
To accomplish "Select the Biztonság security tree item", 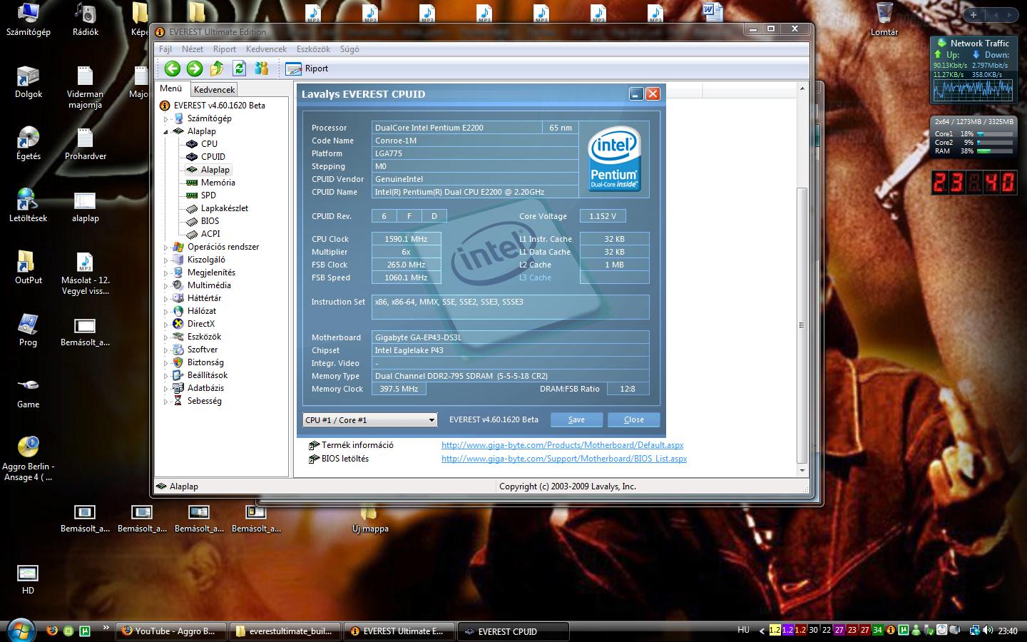I will coord(205,362).
